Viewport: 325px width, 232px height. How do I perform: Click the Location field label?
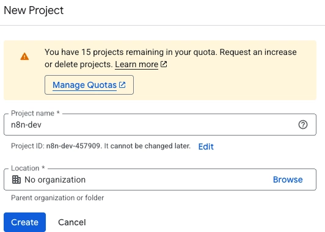coord(27,169)
